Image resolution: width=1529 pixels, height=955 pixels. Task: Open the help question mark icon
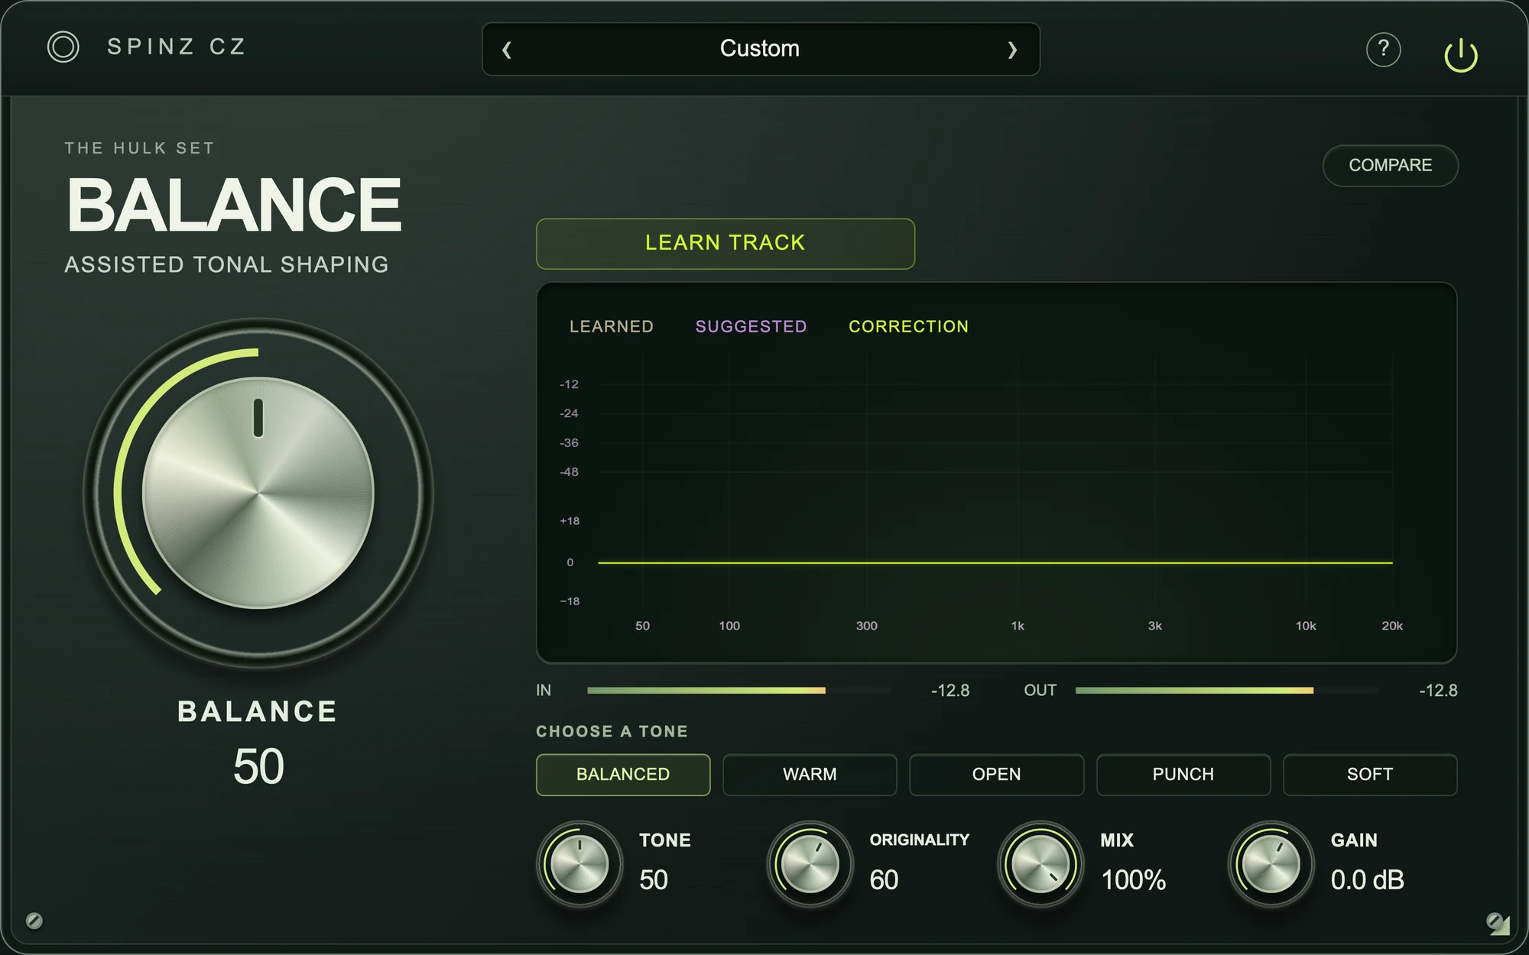[x=1383, y=50]
